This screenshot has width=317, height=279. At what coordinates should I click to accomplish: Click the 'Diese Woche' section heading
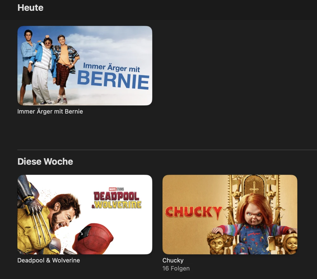[45, 161]
